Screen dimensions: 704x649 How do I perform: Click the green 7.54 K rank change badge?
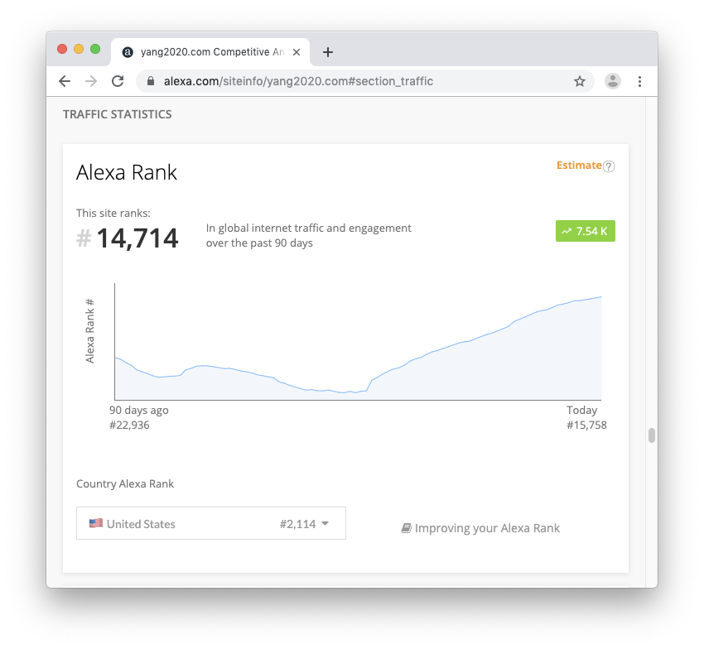585,231
